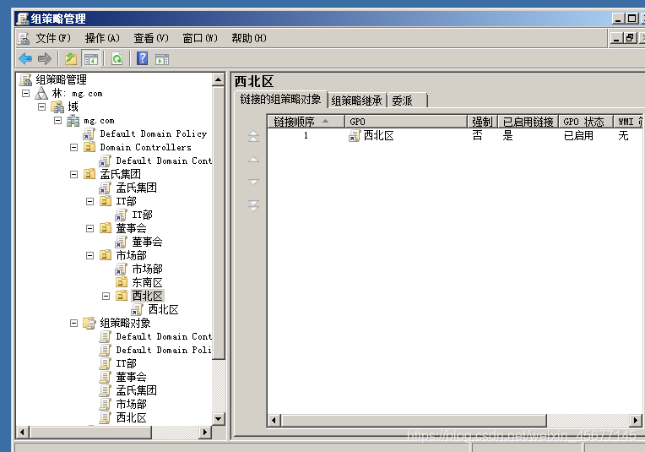The image size is (645, 452).
Task: Open Help with the question mark icon
Action: point(143,58)
